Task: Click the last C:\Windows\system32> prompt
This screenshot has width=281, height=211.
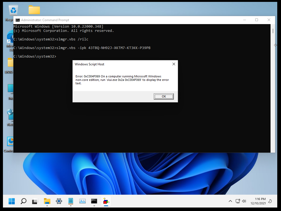Action: pos(35,56)
